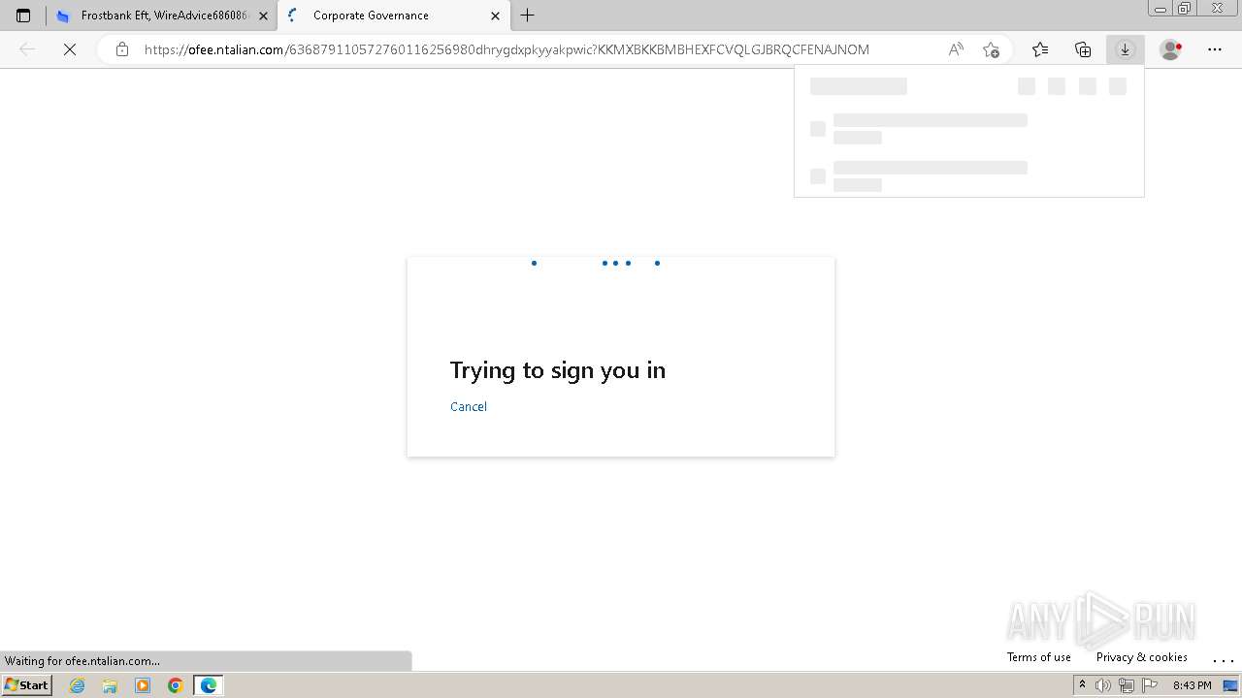The width and height of the screenshot is (1242, 698).
Task: Close the Frostbank Eft WireAdvice tab
Action: [263, 16]
